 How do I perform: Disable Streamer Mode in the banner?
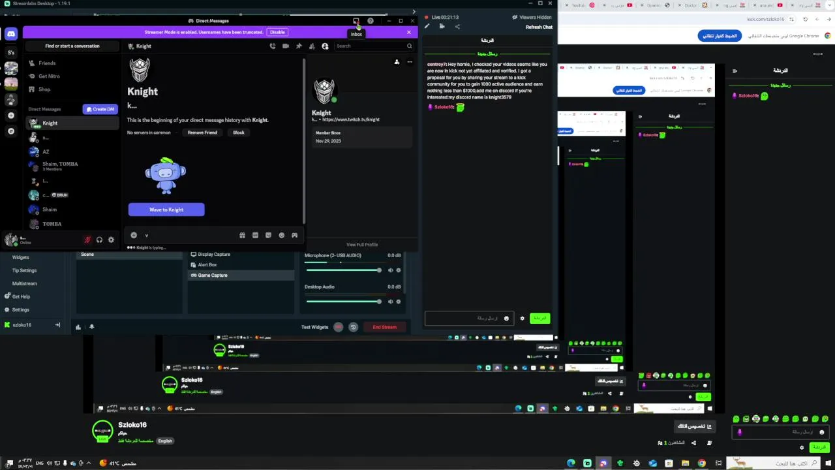(277, 32)
